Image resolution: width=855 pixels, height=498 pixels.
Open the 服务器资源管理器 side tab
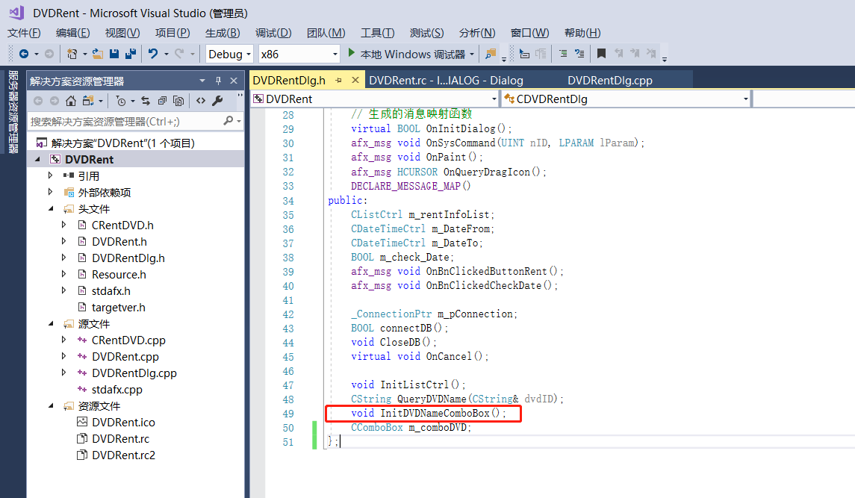(13, 112)
